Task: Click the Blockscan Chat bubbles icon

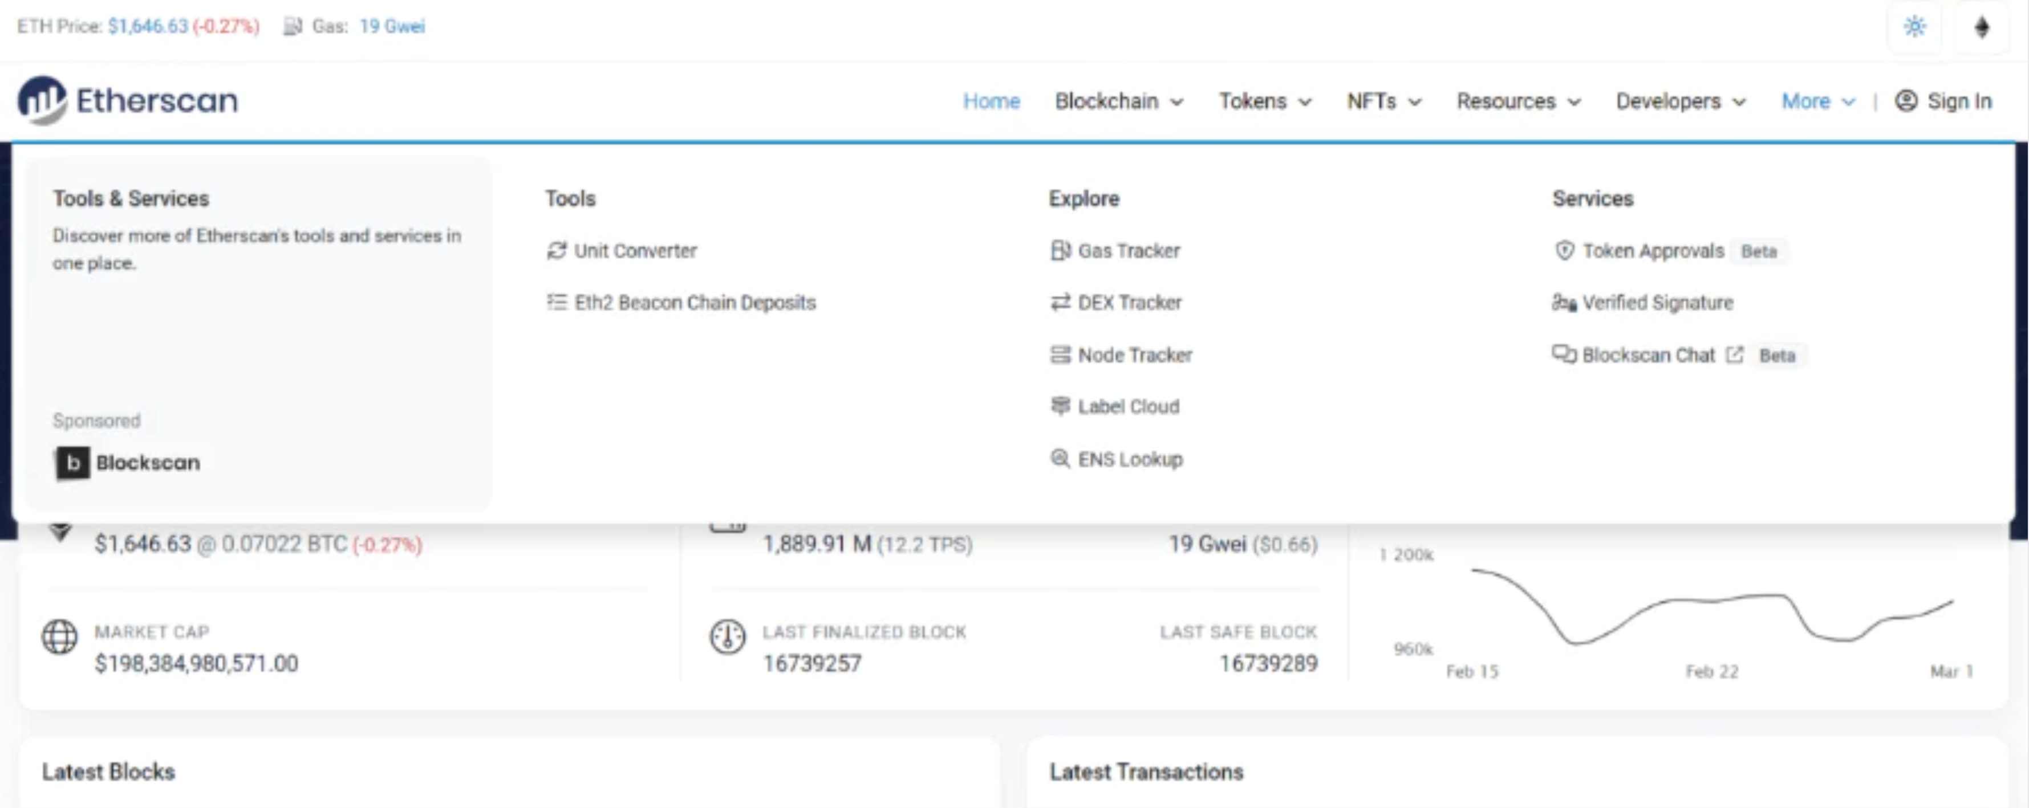Action: [x=1564, y=355]
